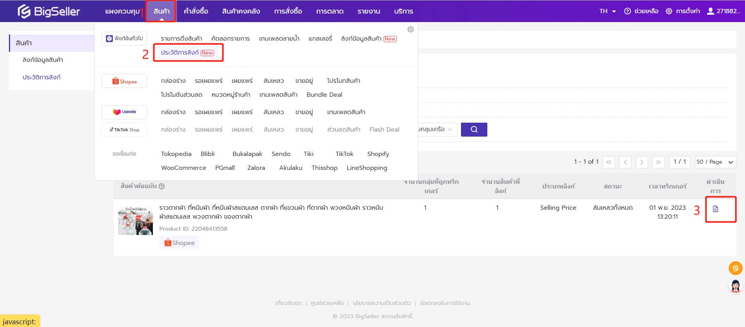Open the 50 / Page size dropdown

[x=715, y=162]
